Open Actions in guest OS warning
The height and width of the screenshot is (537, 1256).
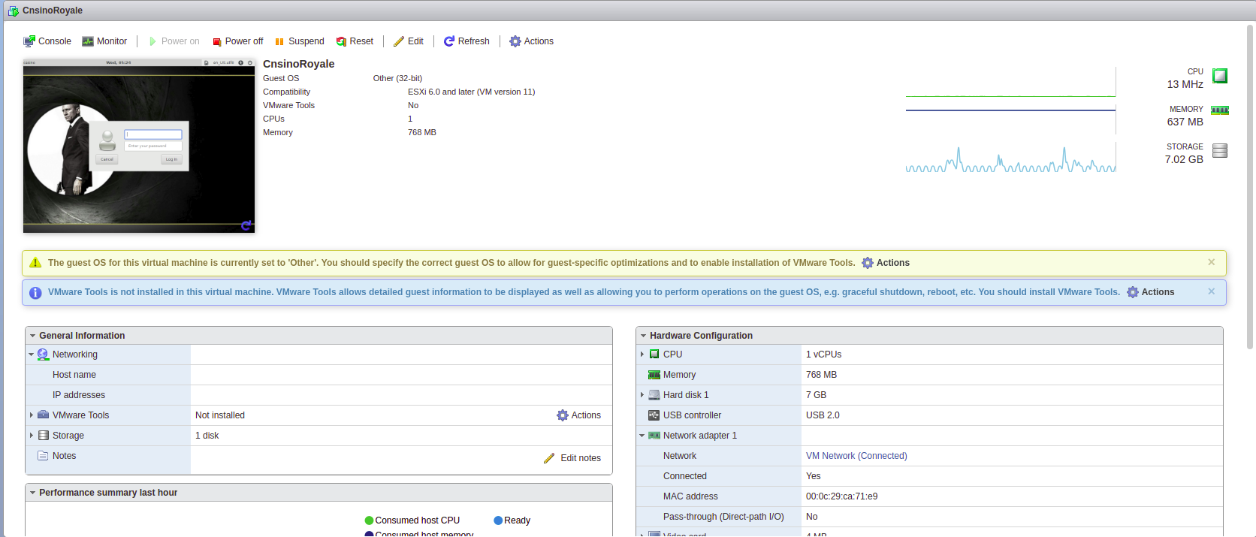point(886,263)
